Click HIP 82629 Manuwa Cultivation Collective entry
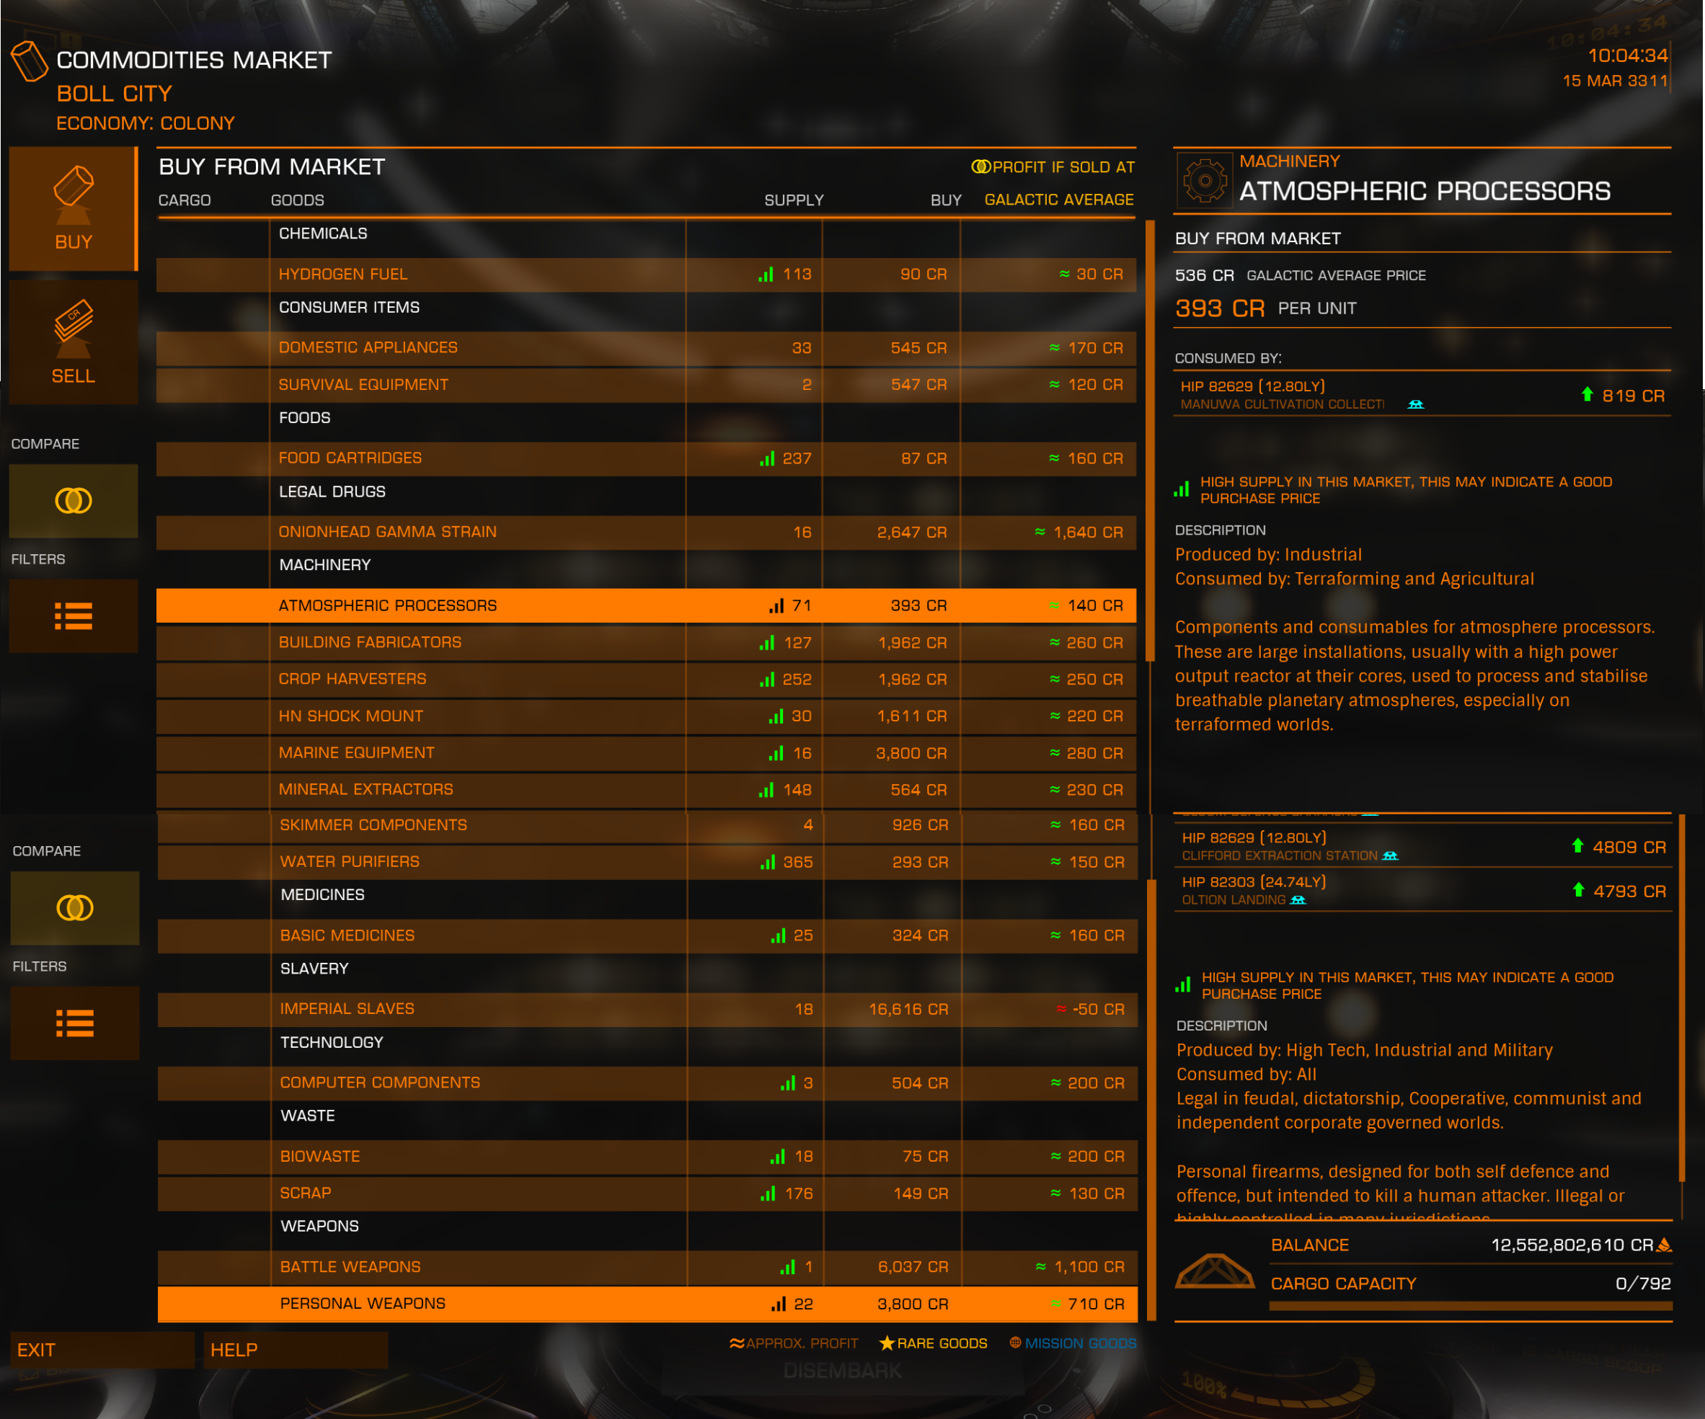Screen dimensions: 1705x1419 point(1422,394)
